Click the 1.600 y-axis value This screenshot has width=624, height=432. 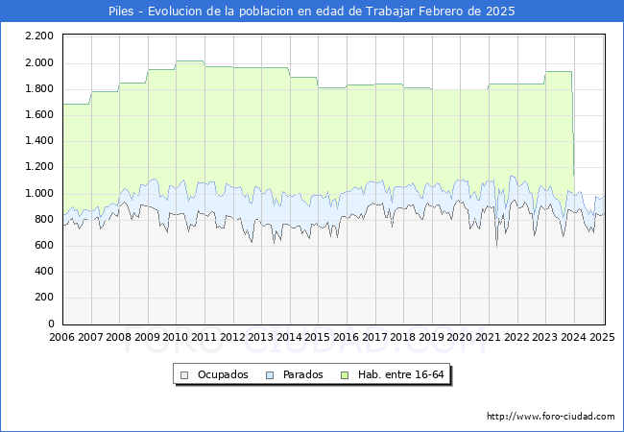pyautogui.click(x=39, y=114)
